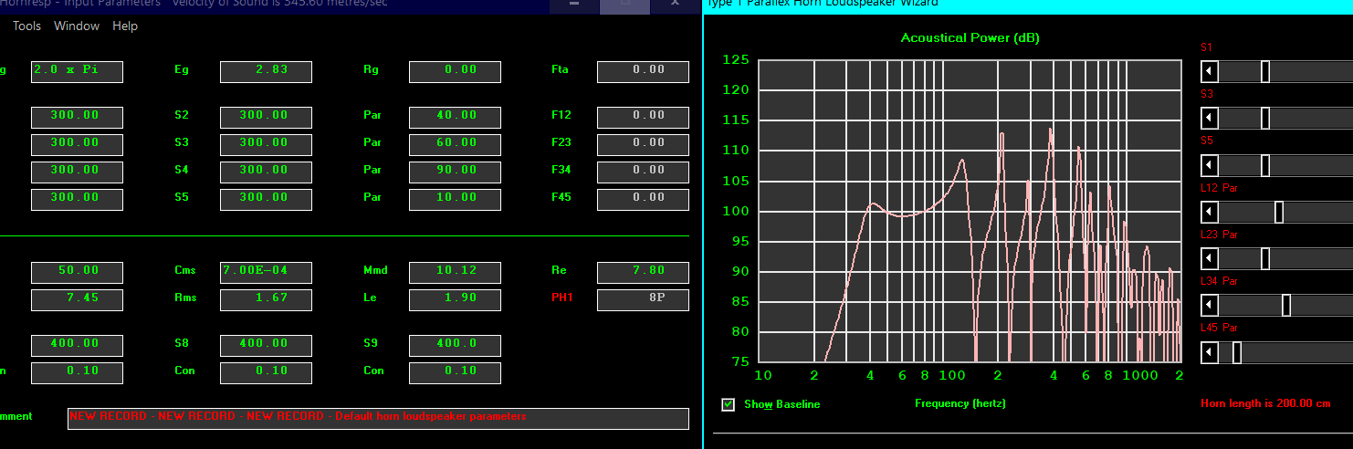Toggle the Show Baseline checkbox
The image size is (1353, 449).
pyautogui.click(x=729, y=404)
